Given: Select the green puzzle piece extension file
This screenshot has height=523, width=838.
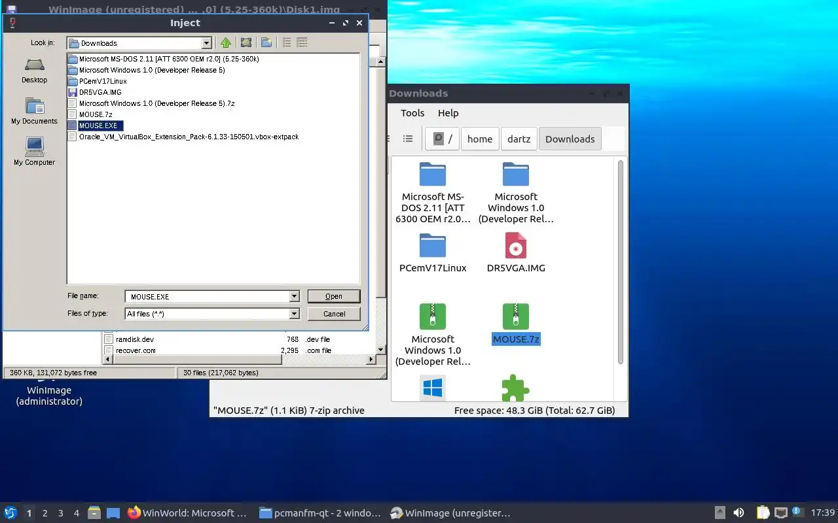Looking at the screenshot, I should pos(516,388).
